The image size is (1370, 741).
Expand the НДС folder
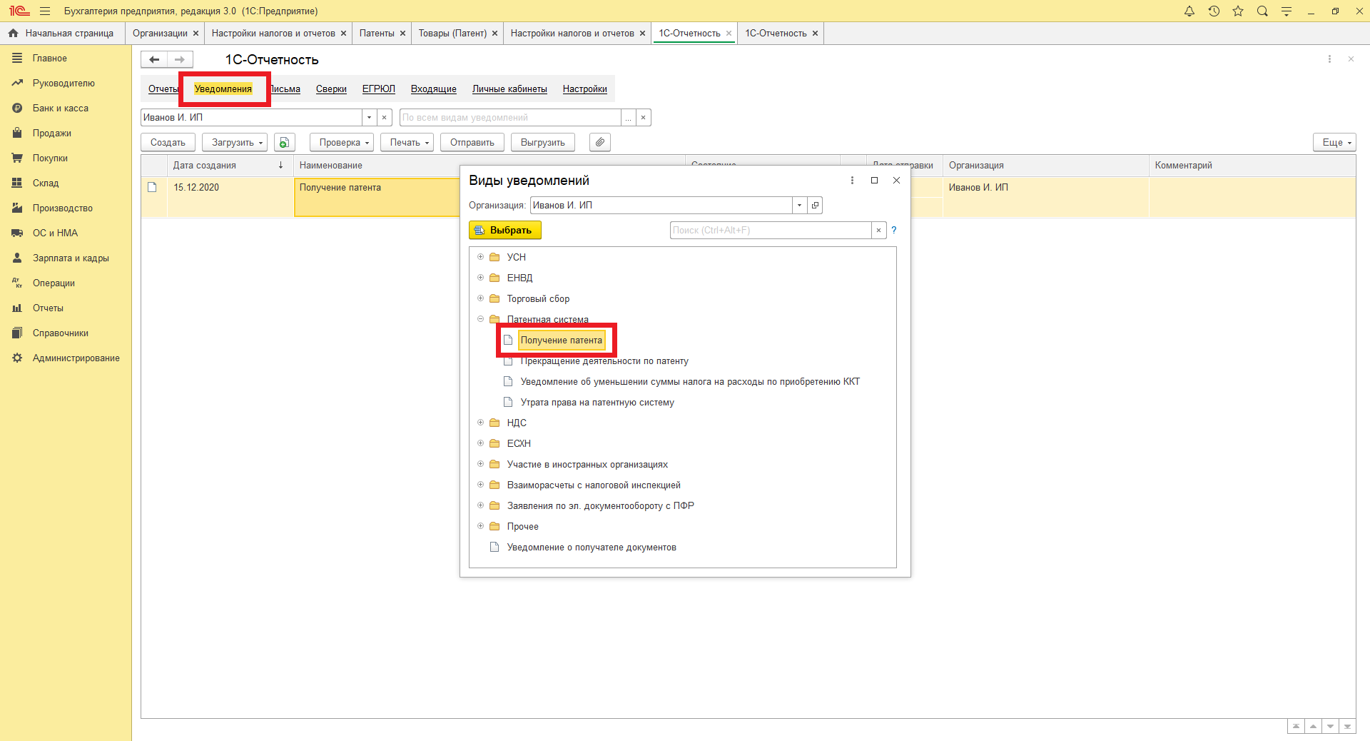tap(480, 423)
